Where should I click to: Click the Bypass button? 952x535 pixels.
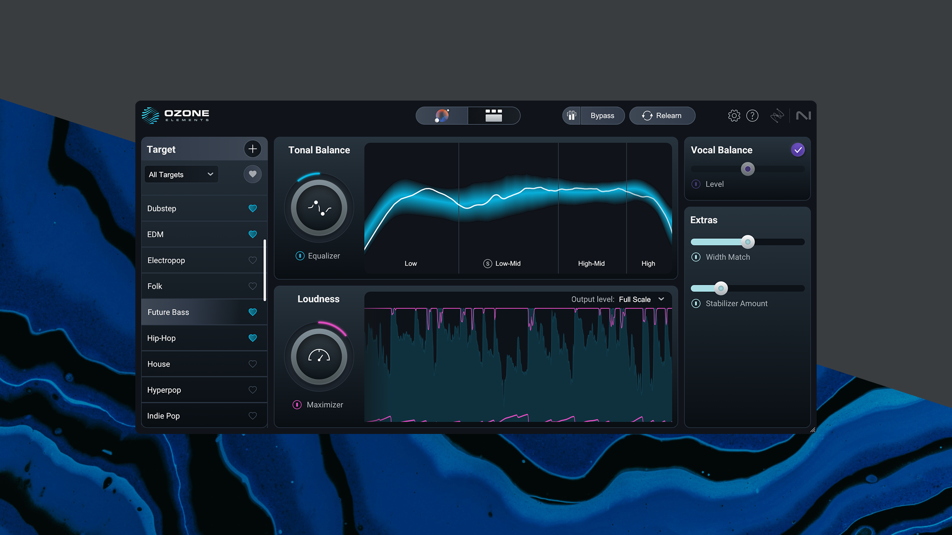tap(602, 115)
